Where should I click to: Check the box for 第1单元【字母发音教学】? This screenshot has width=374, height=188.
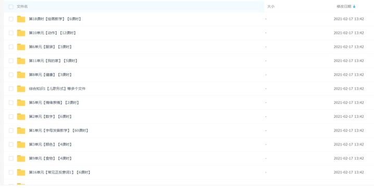(x=11, y=130)
